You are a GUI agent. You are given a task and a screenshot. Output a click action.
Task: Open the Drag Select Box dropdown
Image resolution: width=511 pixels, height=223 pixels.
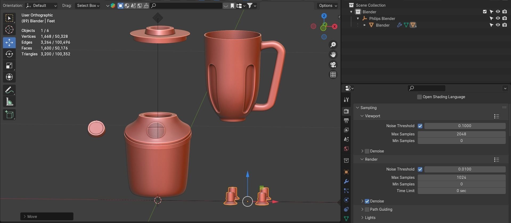pos(88,6)
